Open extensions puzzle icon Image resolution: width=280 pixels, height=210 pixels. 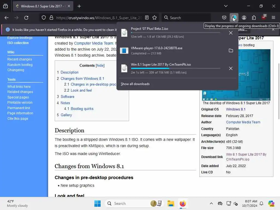(x=254, y=17)
